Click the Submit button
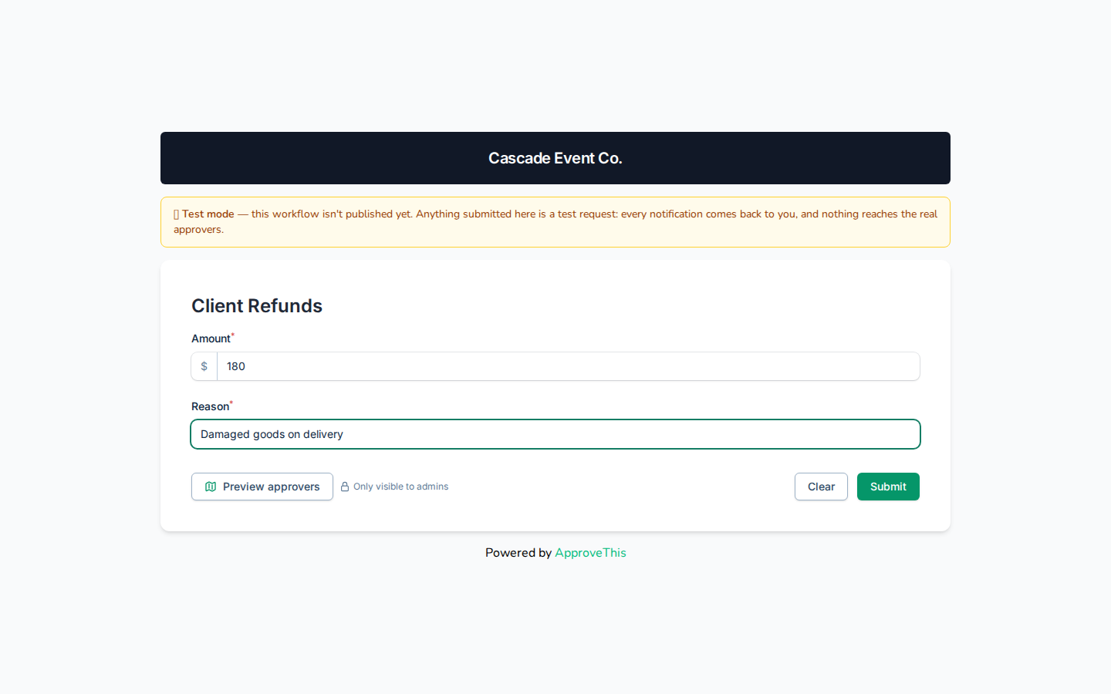The width and height of the screenshot is (1111, 694). [888, 487]
